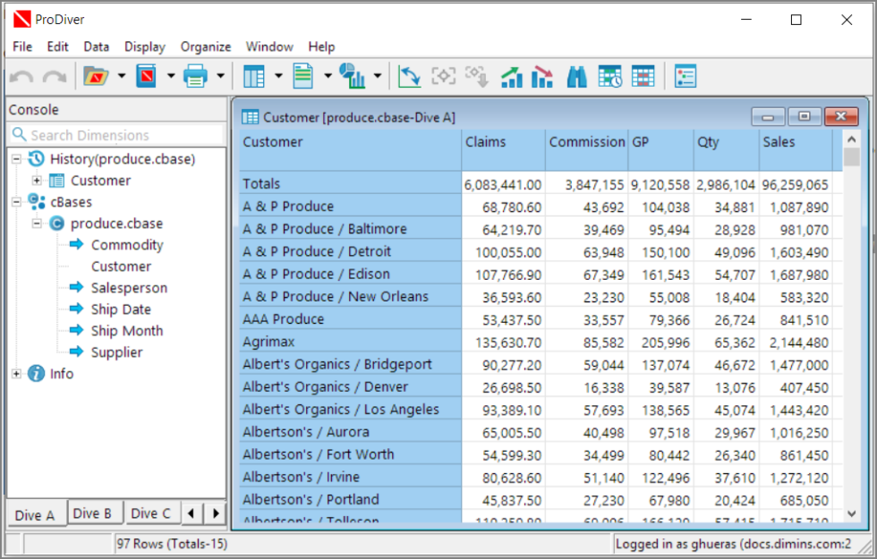Click the calendar grid toolbar icon

pos(643,77)
